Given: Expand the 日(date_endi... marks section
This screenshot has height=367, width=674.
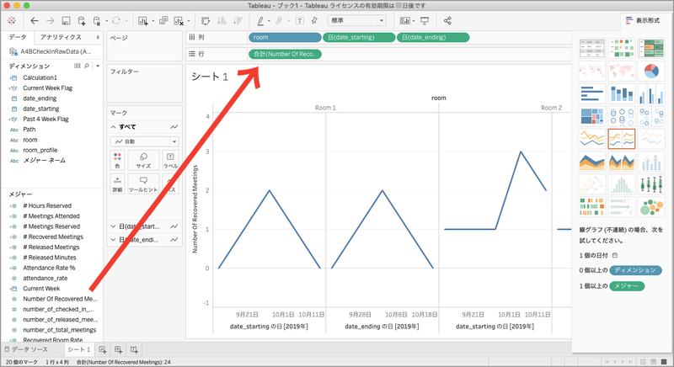Looking at the screenshot, I should (114, 240).
